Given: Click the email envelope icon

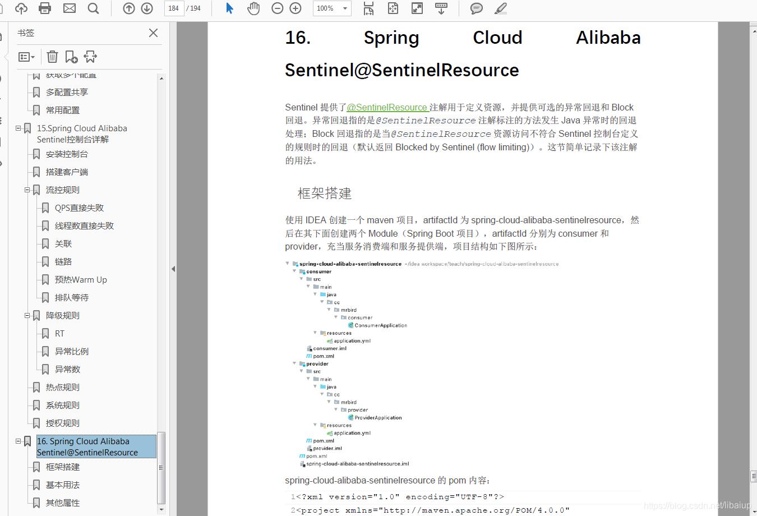Looking at the screenshot, I should coord(70,8).
